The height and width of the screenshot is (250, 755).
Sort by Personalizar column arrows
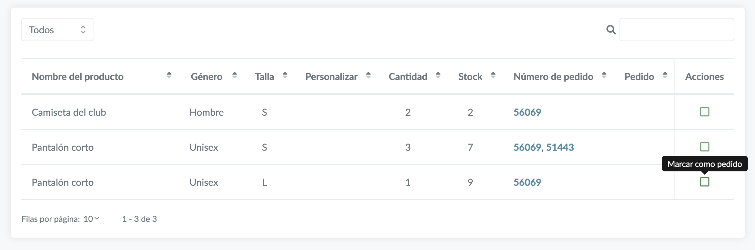coord(368,75)
